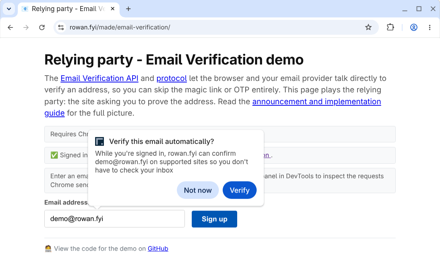
Task: Click the forward navigation arrow
Action: click(x=26, y=27)
